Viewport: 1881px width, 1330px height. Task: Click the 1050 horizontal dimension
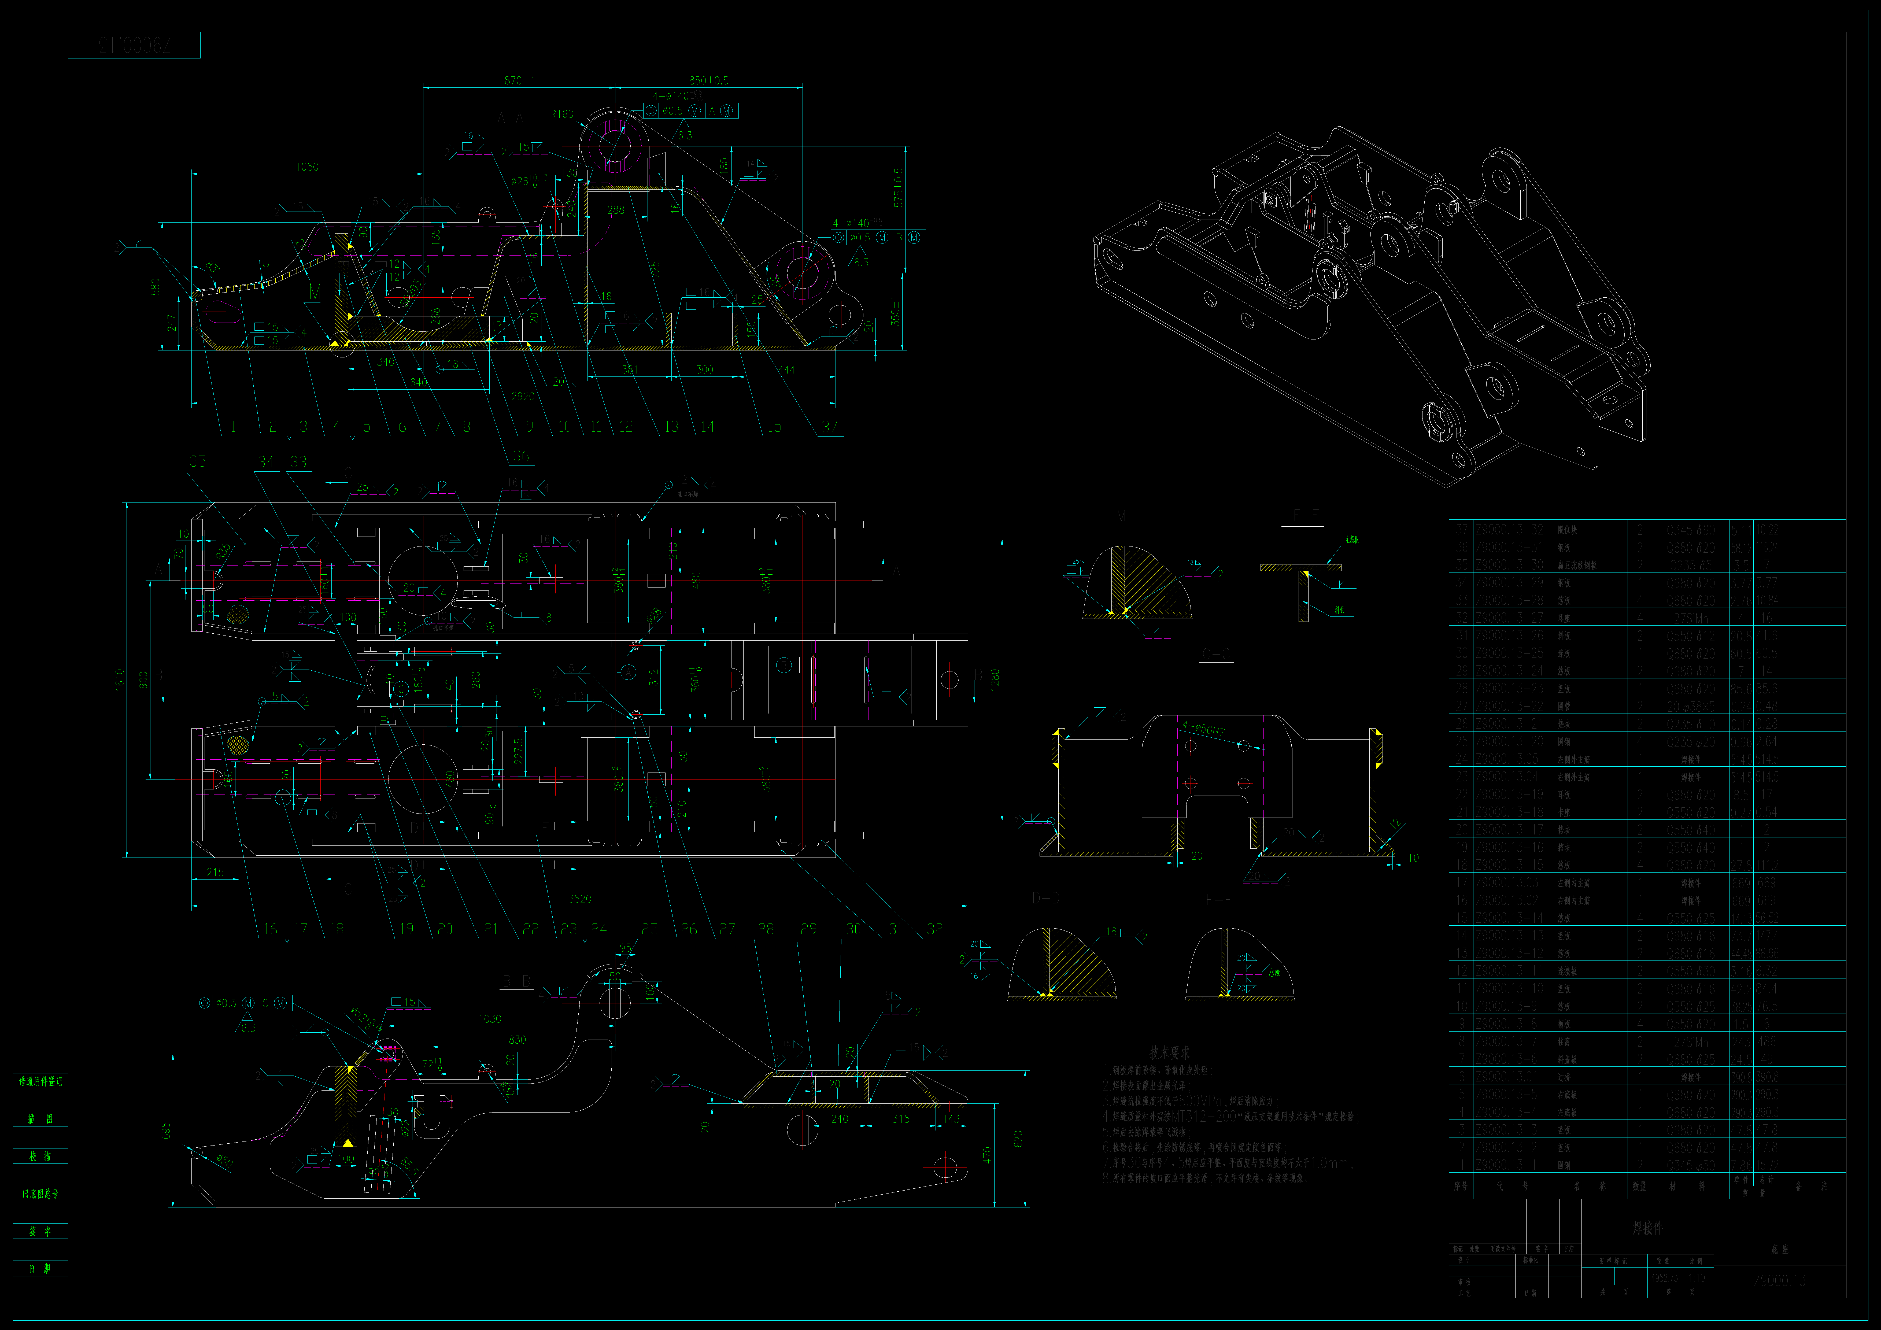[307, 167]
